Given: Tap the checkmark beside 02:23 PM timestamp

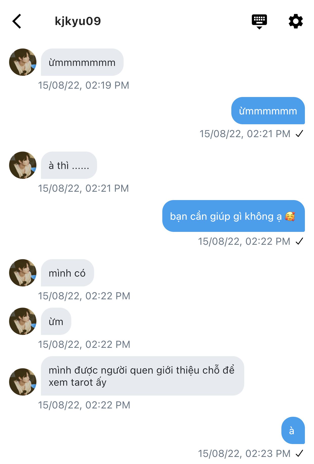Looking at the screenshot, I should pyautogui.click(x=299, y=453).
